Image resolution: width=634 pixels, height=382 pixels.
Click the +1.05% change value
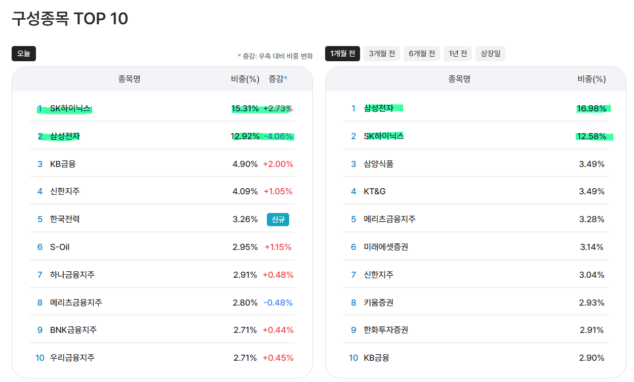[278, 192]
